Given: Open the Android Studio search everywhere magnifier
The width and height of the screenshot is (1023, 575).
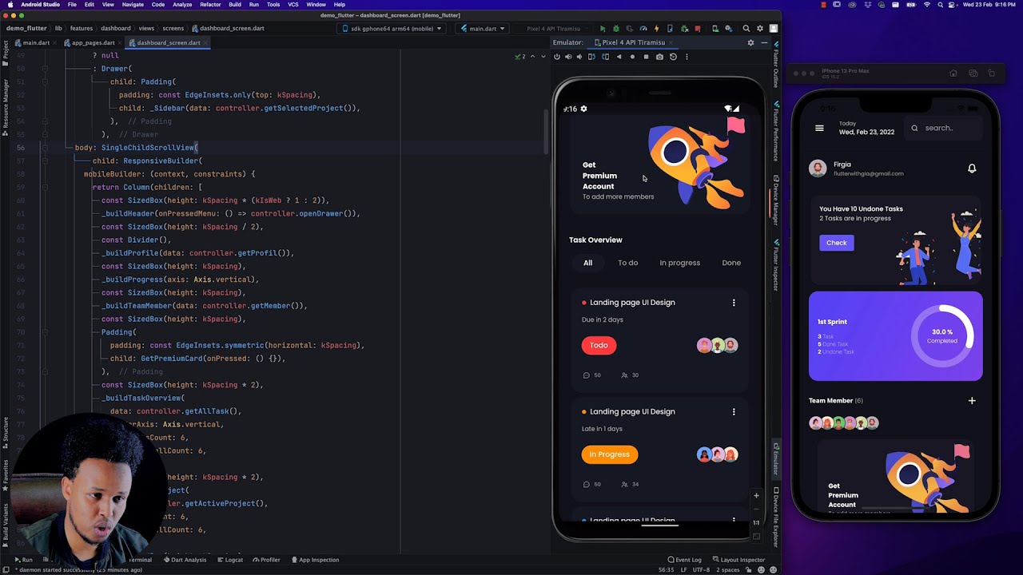Looking at the screenshot, I should click(x=746, y=29).
